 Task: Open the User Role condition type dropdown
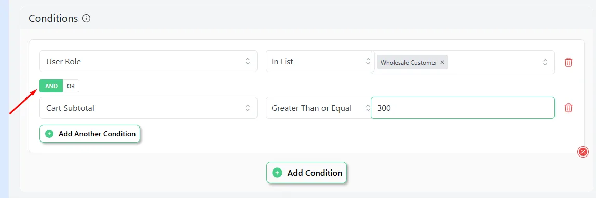click(148, 61)
